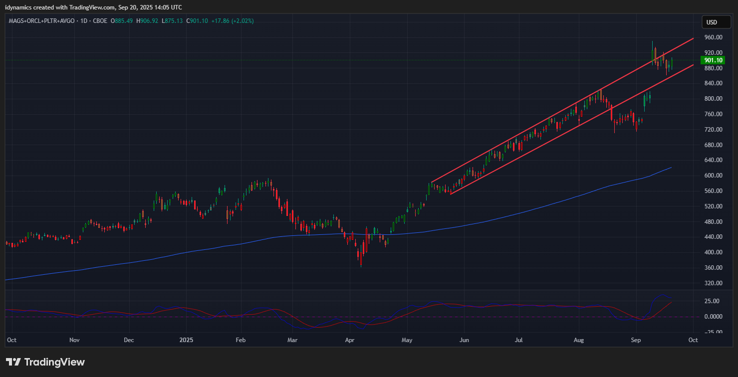The width and height of the screenshot is (738, 377).
Task: Select the Apr label on time axis
Action: coord(350,340)
